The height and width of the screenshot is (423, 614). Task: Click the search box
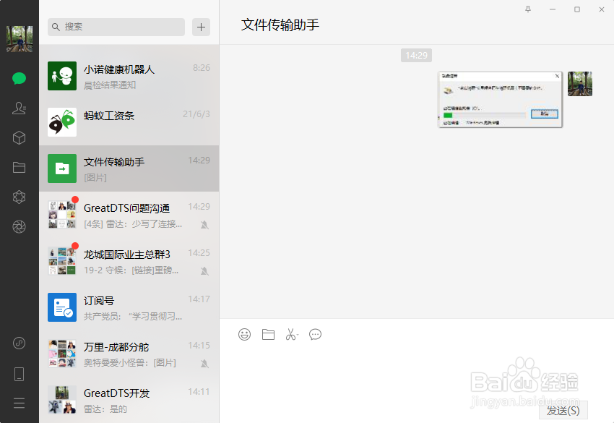[116, 27]
